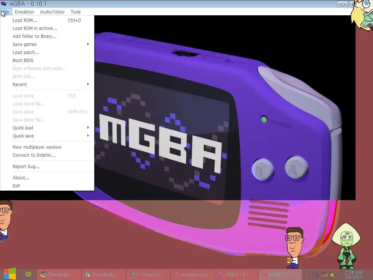
Task: Expand the Quick save submenu
Action: 47,136
